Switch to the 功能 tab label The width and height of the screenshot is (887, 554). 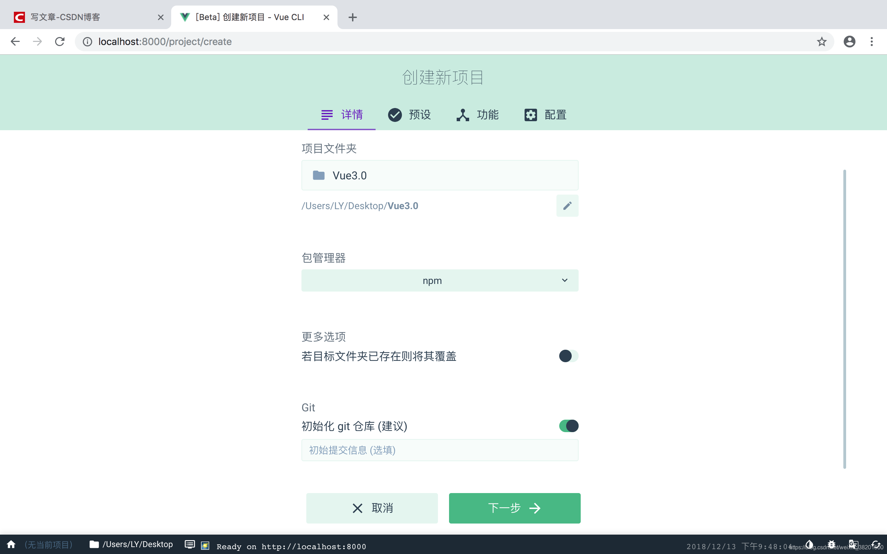pyautogui.click(x=488, y=115)
